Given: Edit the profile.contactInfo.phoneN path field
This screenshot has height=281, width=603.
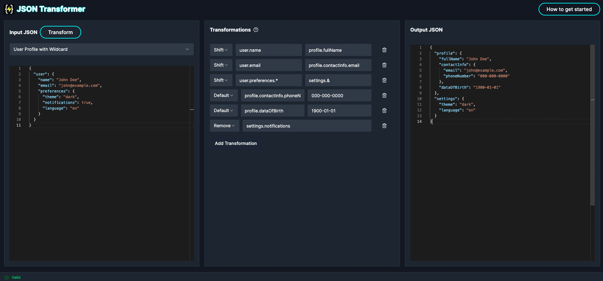Looking at the screenshot, I should coord(273,95).
